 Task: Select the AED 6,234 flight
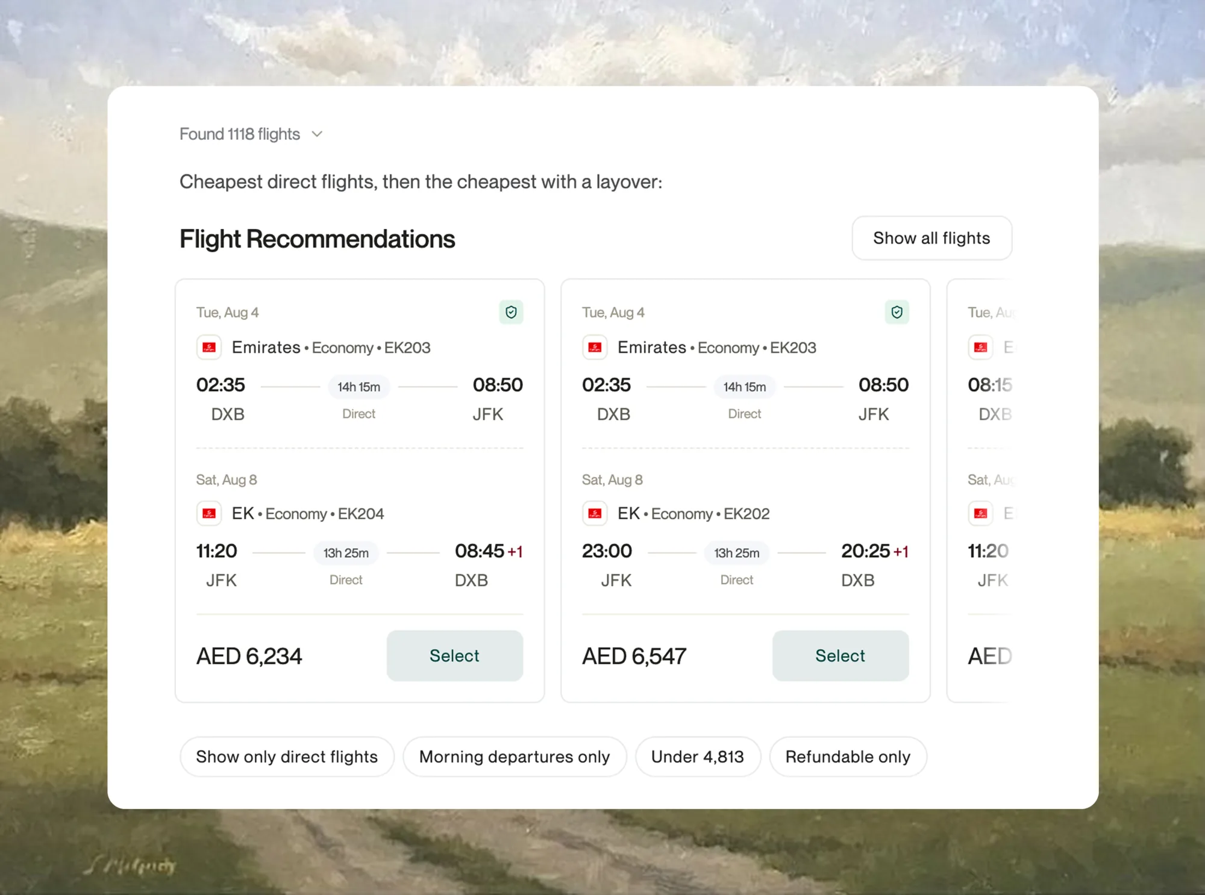point(455,655)
